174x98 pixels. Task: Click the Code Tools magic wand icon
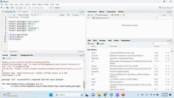(x=35, y=15)
